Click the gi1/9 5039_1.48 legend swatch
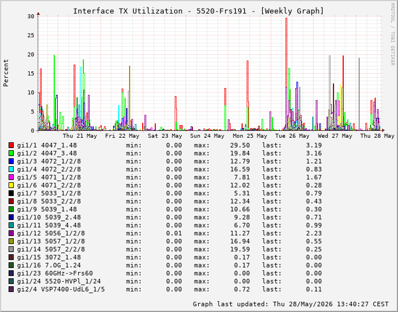 [11, 209]
